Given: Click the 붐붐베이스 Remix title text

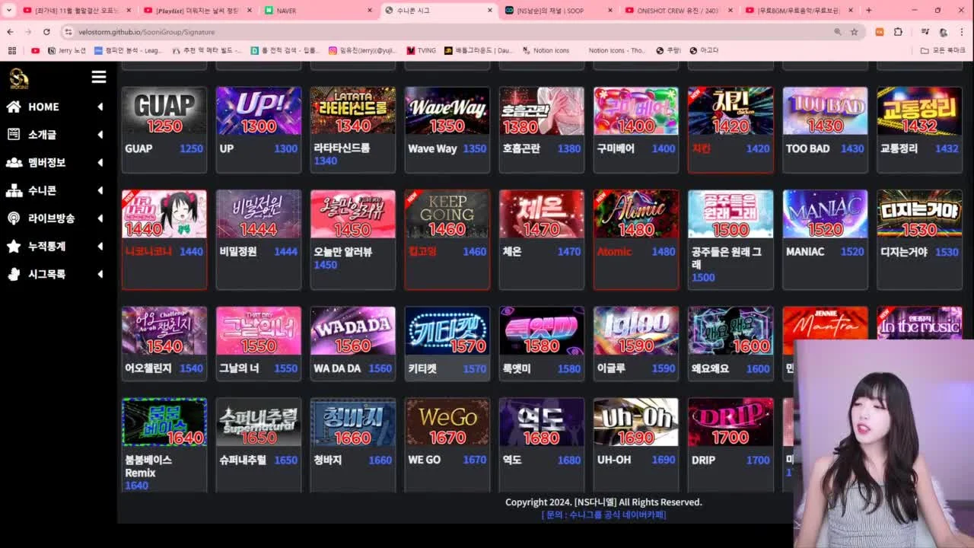Looking at the screenshot, I should pos(148,467).
